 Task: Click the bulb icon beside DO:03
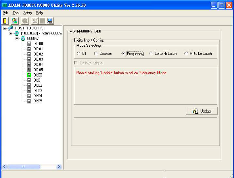coord(29,59)
